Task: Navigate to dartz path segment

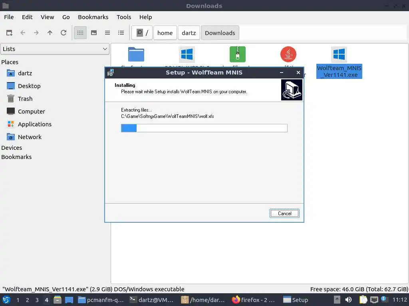Action: 189,33
